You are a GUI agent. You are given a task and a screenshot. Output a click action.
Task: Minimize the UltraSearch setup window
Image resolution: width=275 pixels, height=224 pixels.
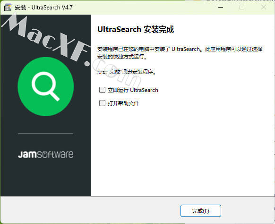click(x=221, y=8)
